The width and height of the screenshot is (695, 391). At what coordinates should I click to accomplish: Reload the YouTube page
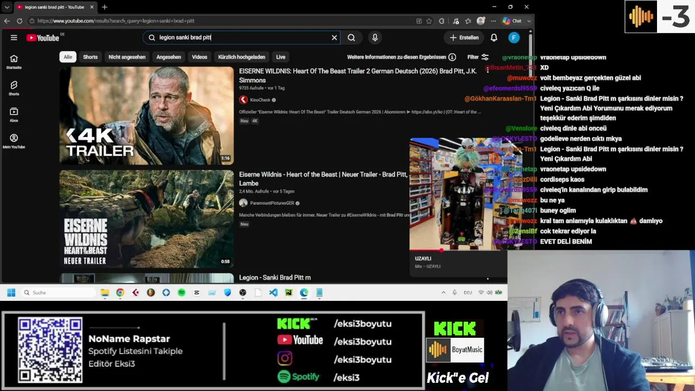[x=20, y=21]
